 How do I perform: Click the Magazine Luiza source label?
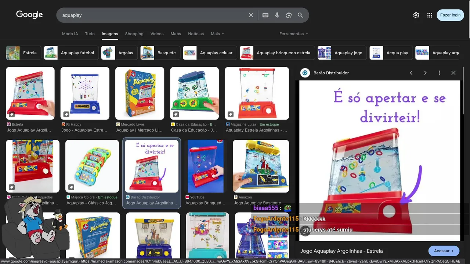(x=244, y=125)
